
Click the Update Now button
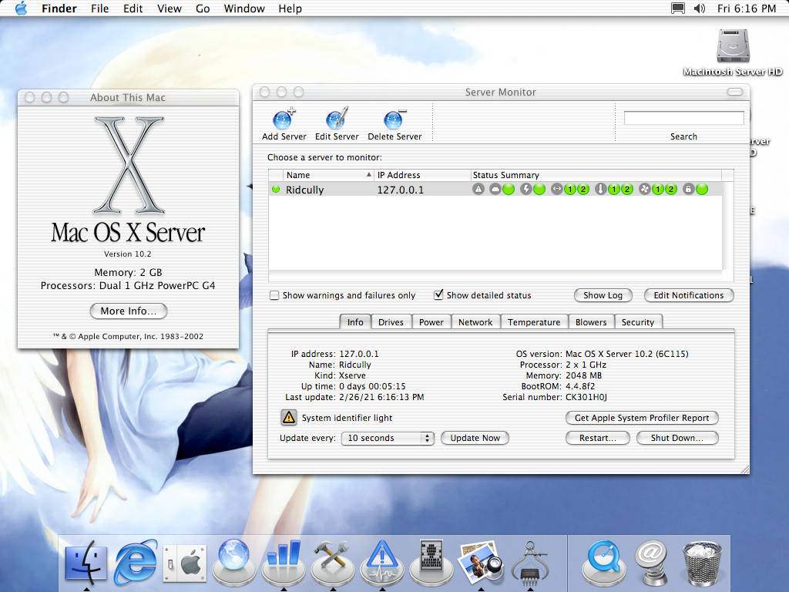pos(475,438)
